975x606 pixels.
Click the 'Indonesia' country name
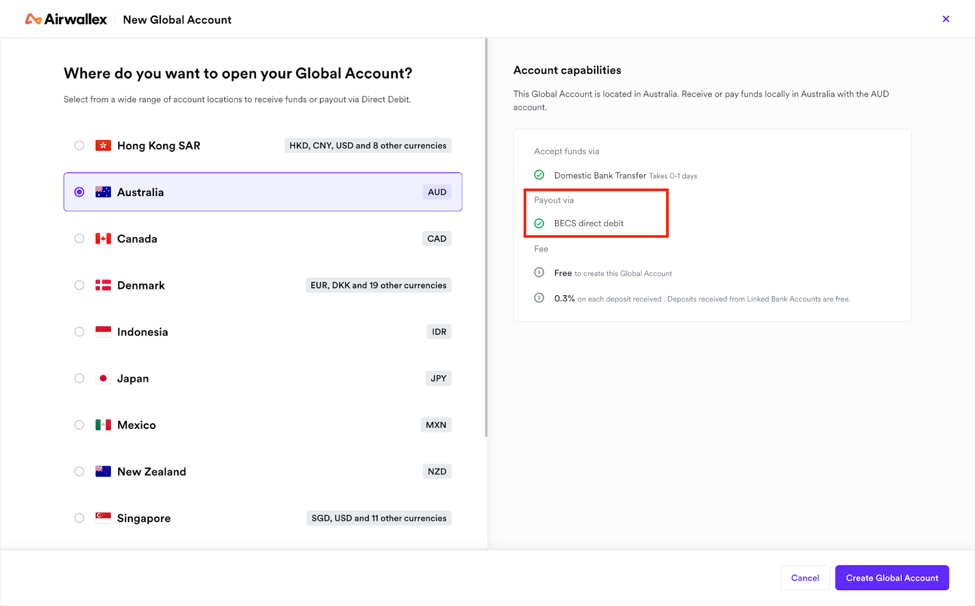pyautogui.click(x=143, y=332)
